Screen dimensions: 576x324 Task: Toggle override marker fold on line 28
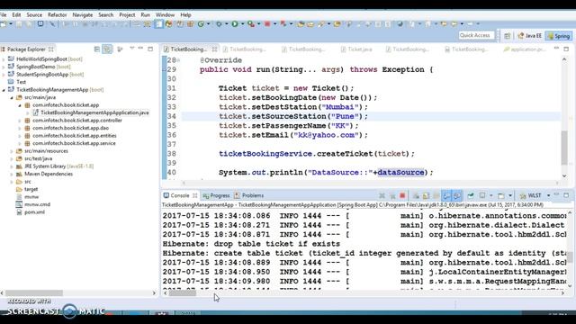tap(178, 60)
